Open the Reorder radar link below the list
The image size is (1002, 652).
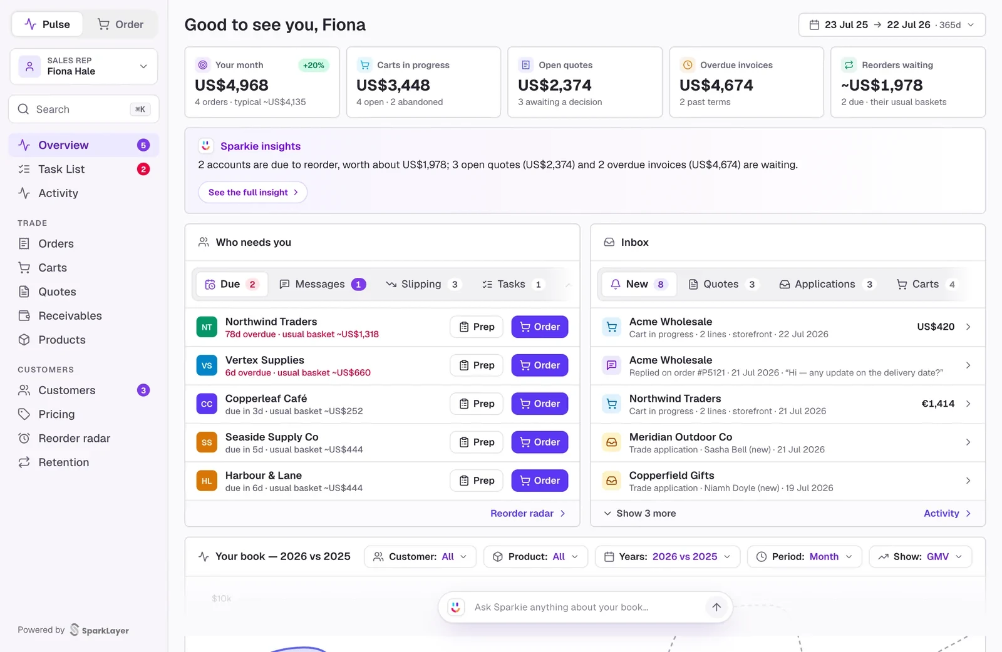pyautogui.click(x=528, y=514)
